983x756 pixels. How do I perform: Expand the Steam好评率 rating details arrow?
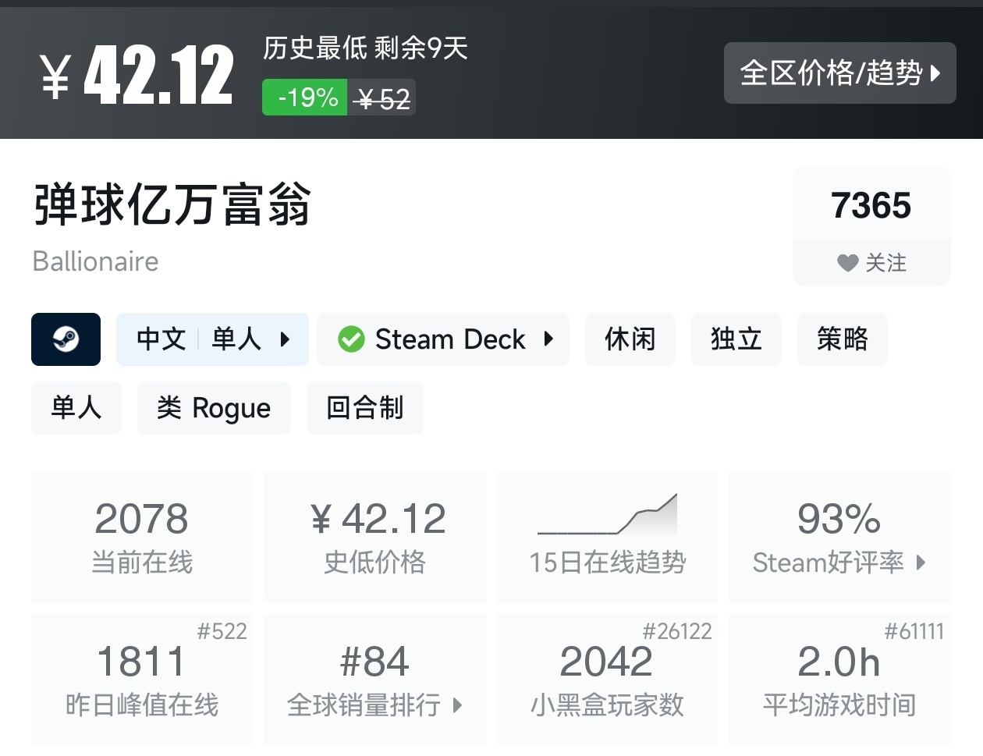[921, 563]
